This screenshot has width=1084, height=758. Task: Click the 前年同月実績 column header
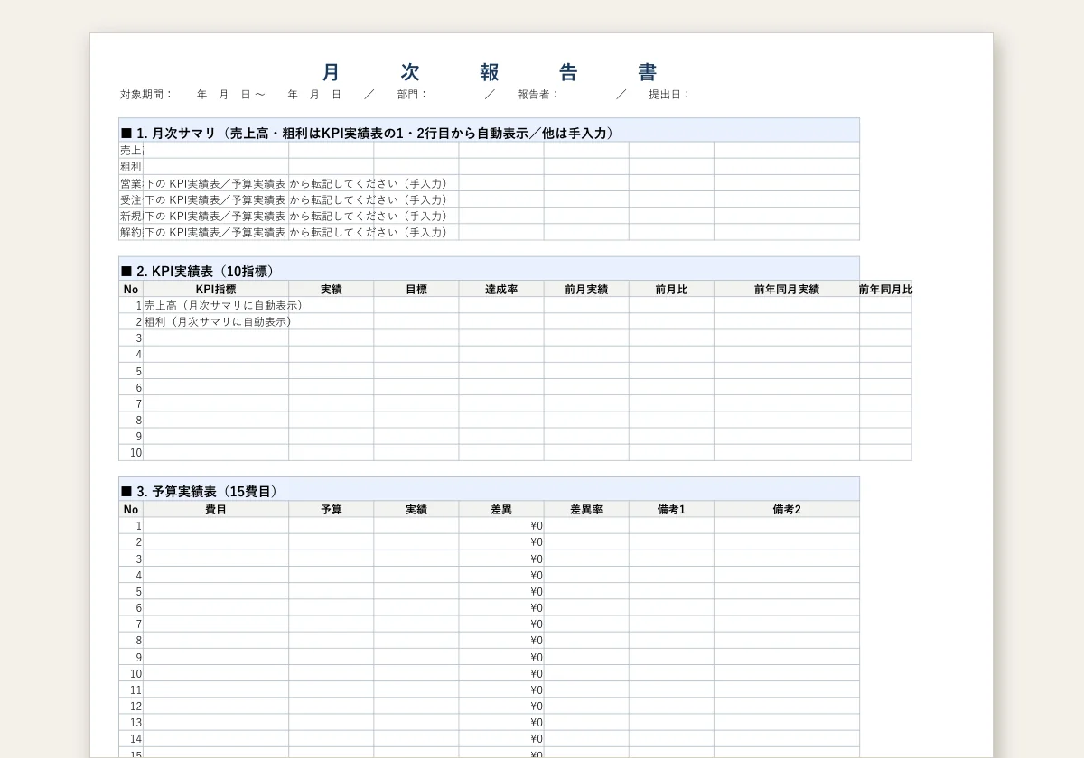pos(787,290)
